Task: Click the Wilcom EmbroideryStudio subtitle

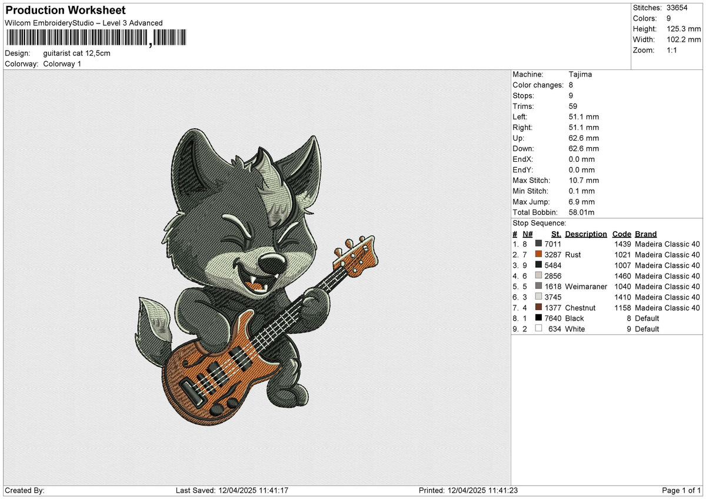Action: point(84,23)
